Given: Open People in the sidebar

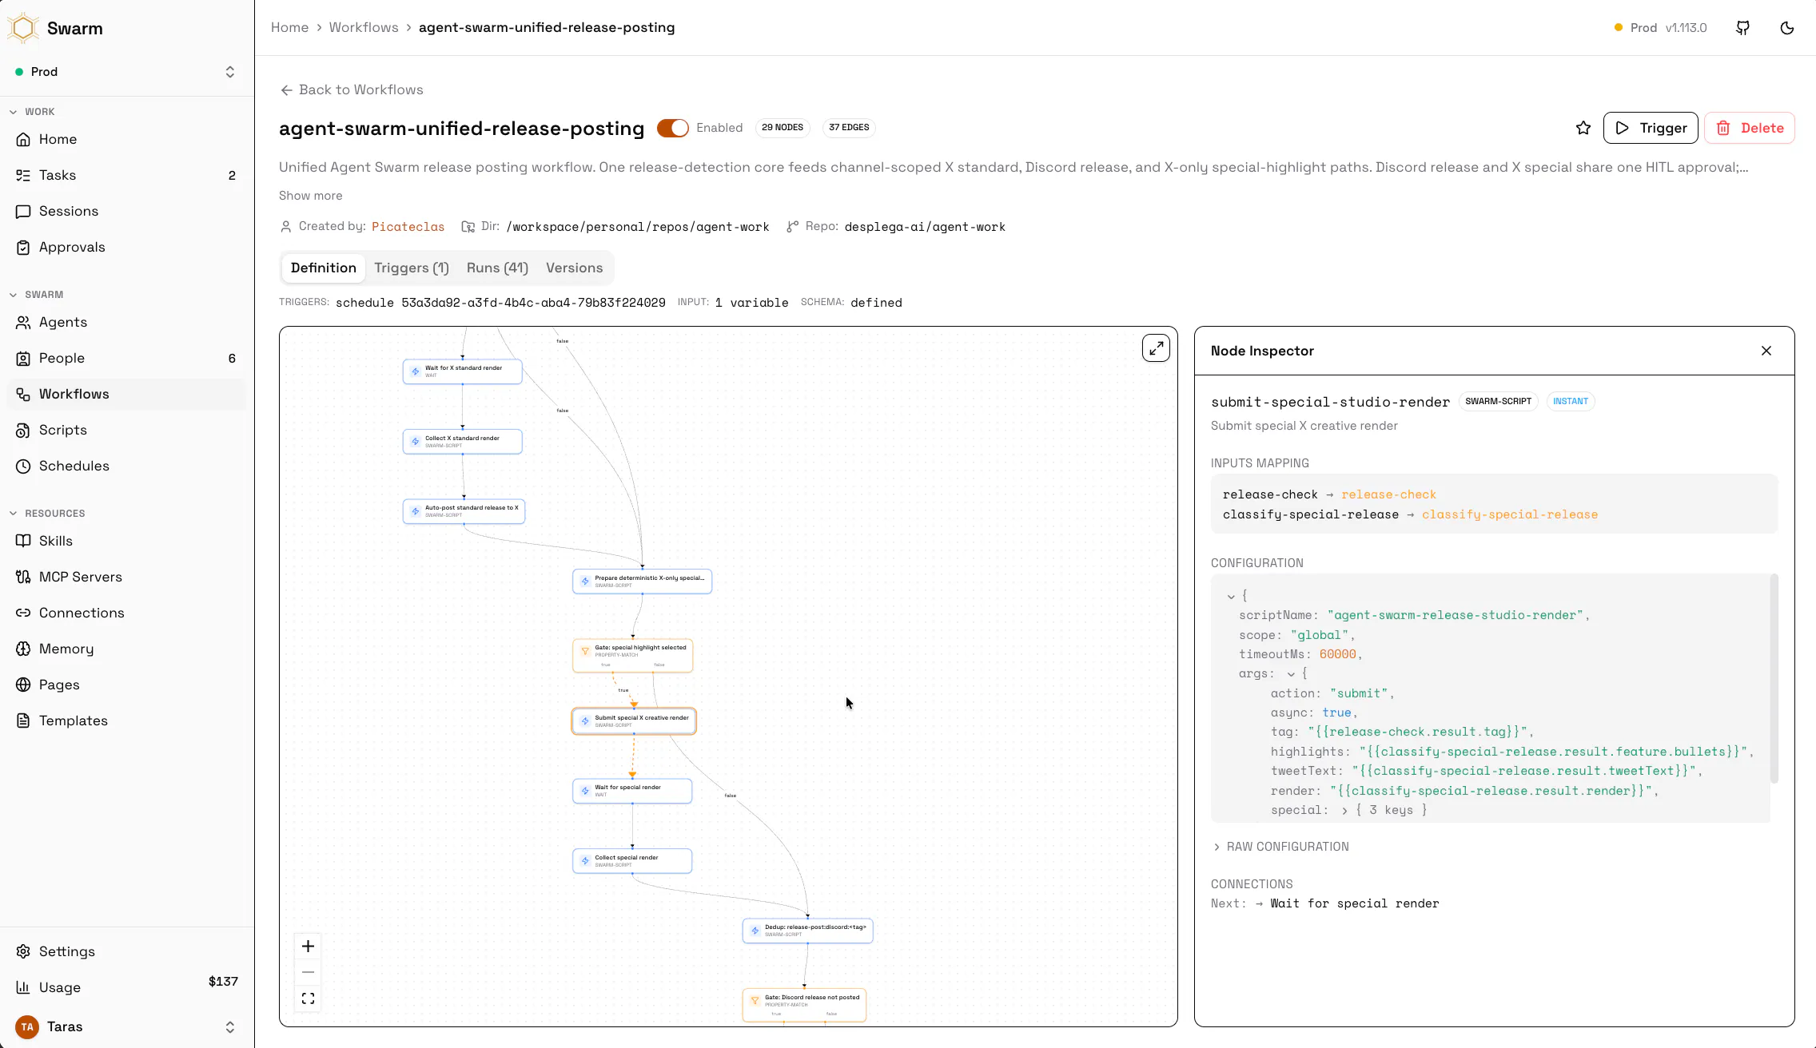Looking at the screenshot, I should pos(126,358).
